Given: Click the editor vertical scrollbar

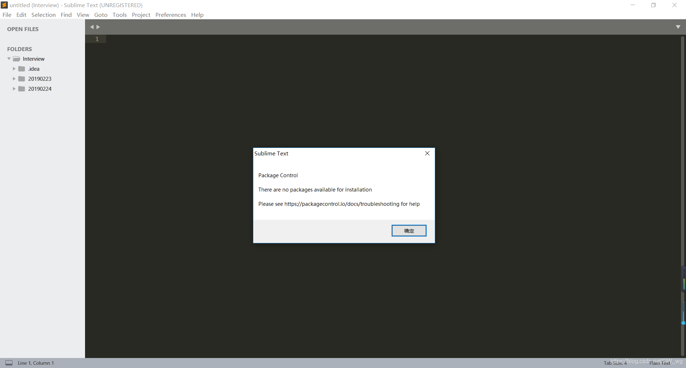Looking at the screenshot, I should 683,197.
